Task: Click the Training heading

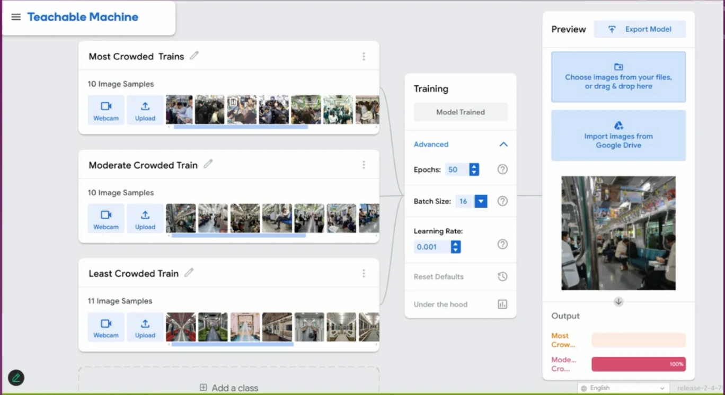Action: pos(431,89)
